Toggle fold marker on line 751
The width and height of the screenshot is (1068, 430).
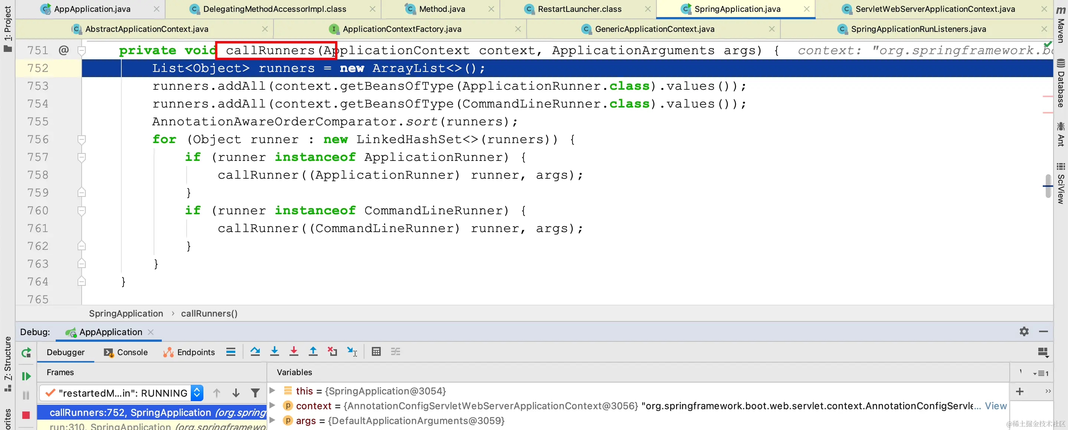click(82, 50)
